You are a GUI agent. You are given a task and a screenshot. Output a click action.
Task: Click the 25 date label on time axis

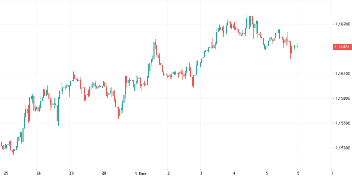(x=5, y=173)
